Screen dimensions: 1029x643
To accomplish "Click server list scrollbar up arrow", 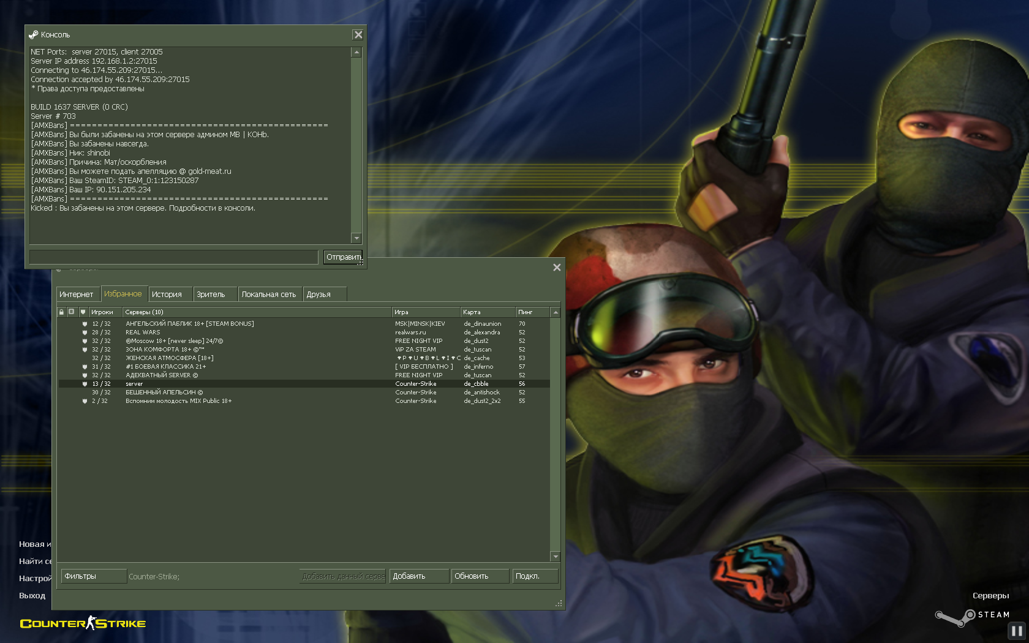I will coord(556,312).
